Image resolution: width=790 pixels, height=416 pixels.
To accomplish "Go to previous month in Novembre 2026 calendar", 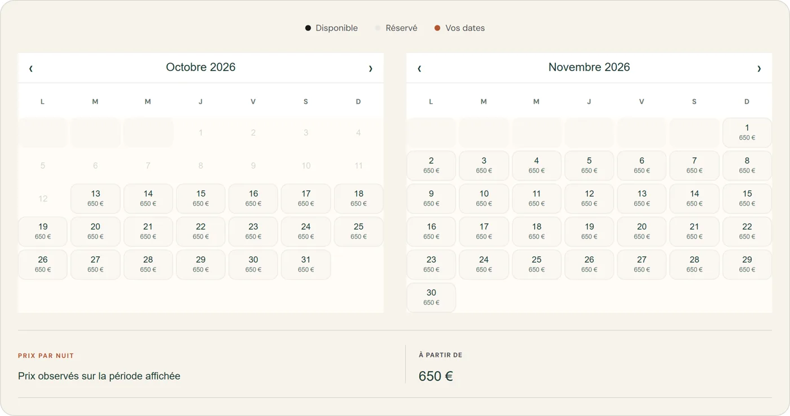I will [419, 68].
